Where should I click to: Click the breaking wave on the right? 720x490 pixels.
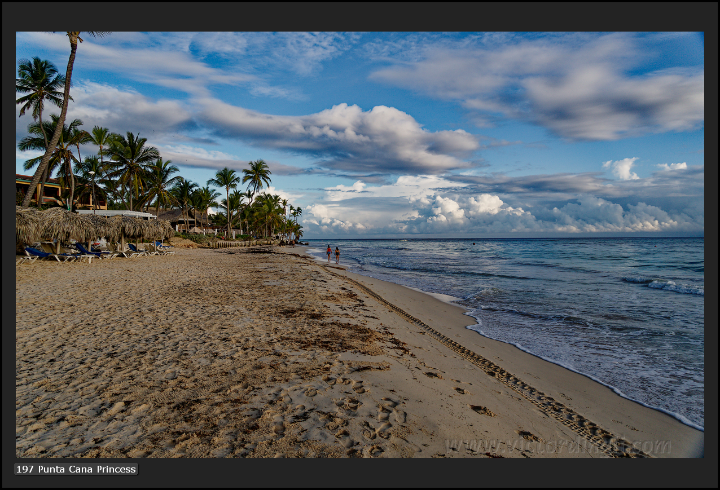click(x=675, y=287)
